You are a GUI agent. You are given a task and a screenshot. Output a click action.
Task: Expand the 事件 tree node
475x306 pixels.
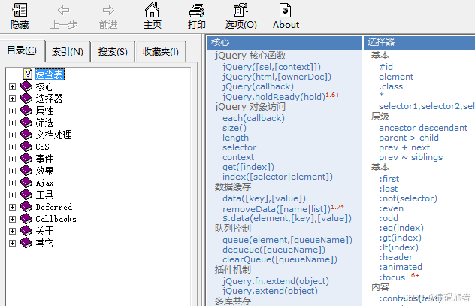pyautogui.click(x=12, y=159)
